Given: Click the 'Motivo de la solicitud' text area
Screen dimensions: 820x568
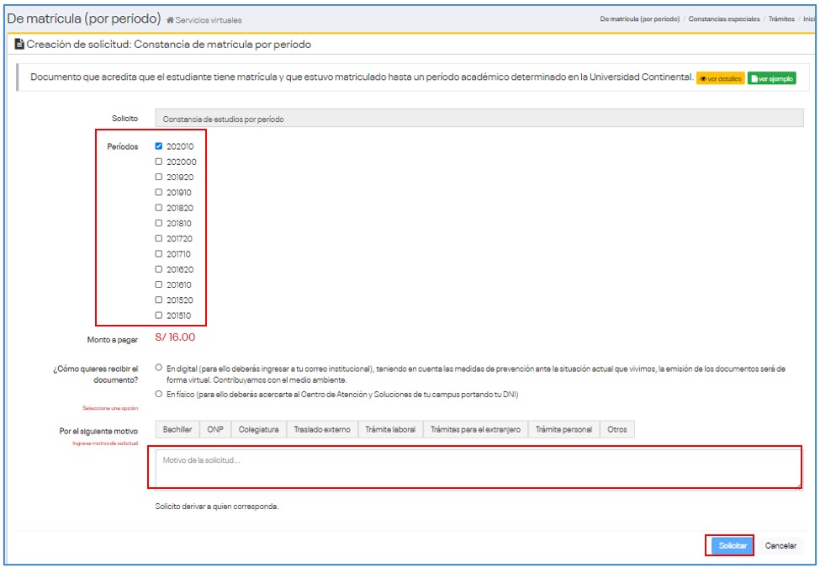Looking at the screenshot, I should coord(477,469).
